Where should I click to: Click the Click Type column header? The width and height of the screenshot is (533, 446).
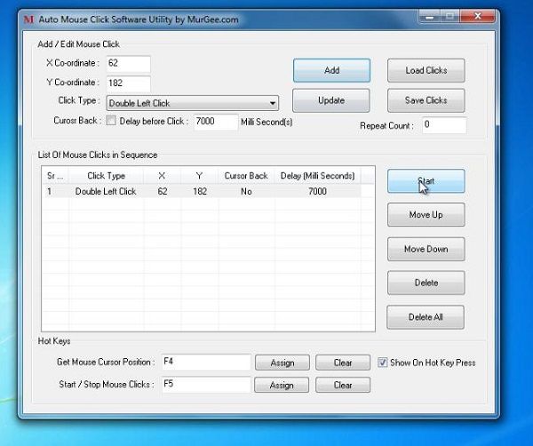[106, 176]
